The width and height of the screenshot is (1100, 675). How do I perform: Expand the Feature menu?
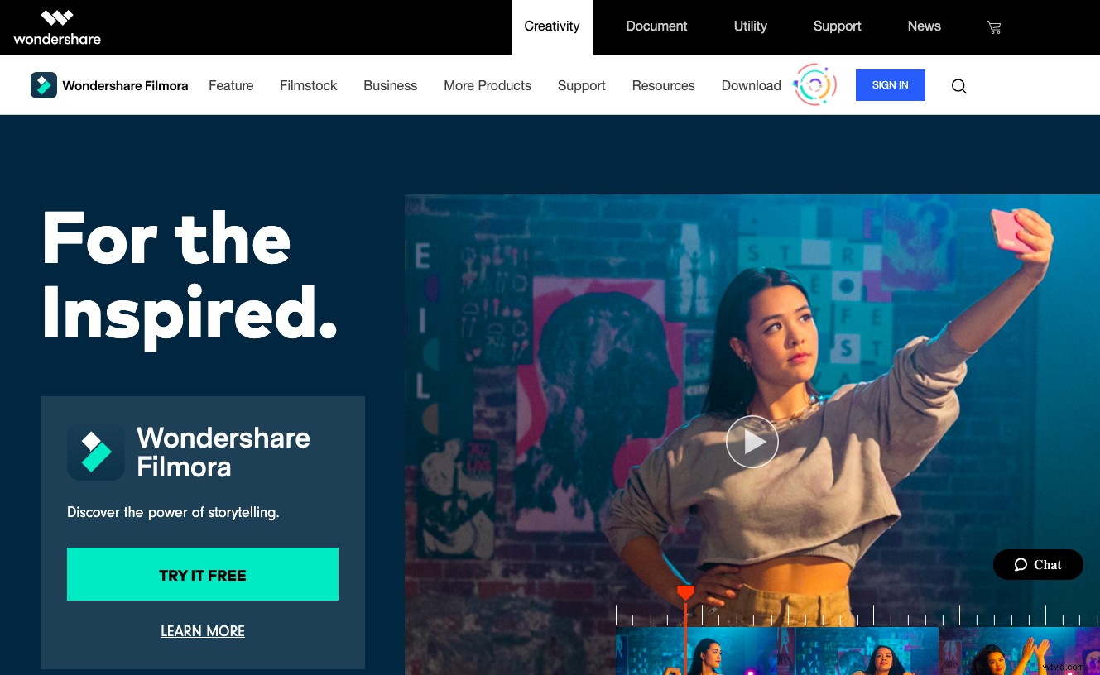point(231,85)
